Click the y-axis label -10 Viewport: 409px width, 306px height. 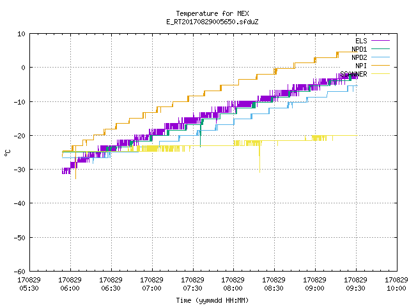pyautogui.click(x=20, y=102)
